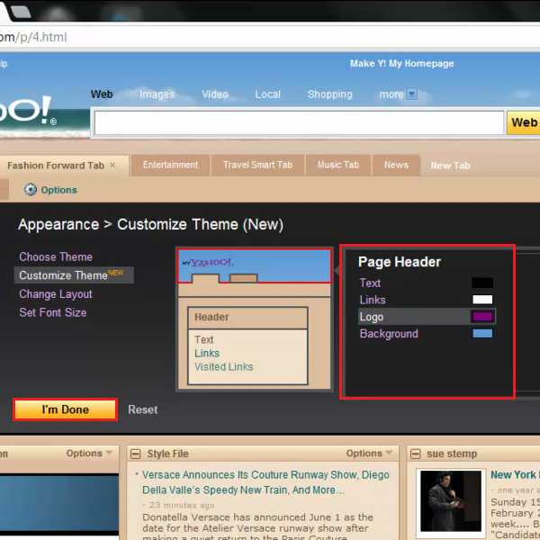Open the Versace Couture Runway Show article

coord(265,482)
